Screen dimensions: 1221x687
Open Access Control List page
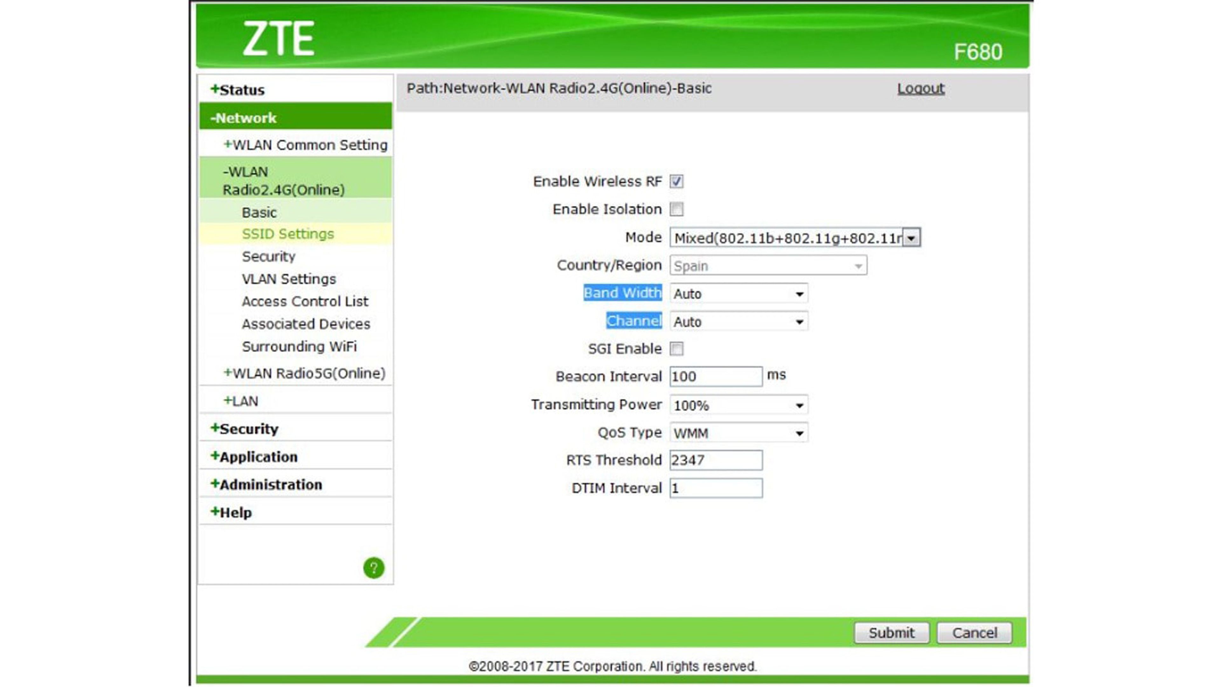click(x=305, y=302)
